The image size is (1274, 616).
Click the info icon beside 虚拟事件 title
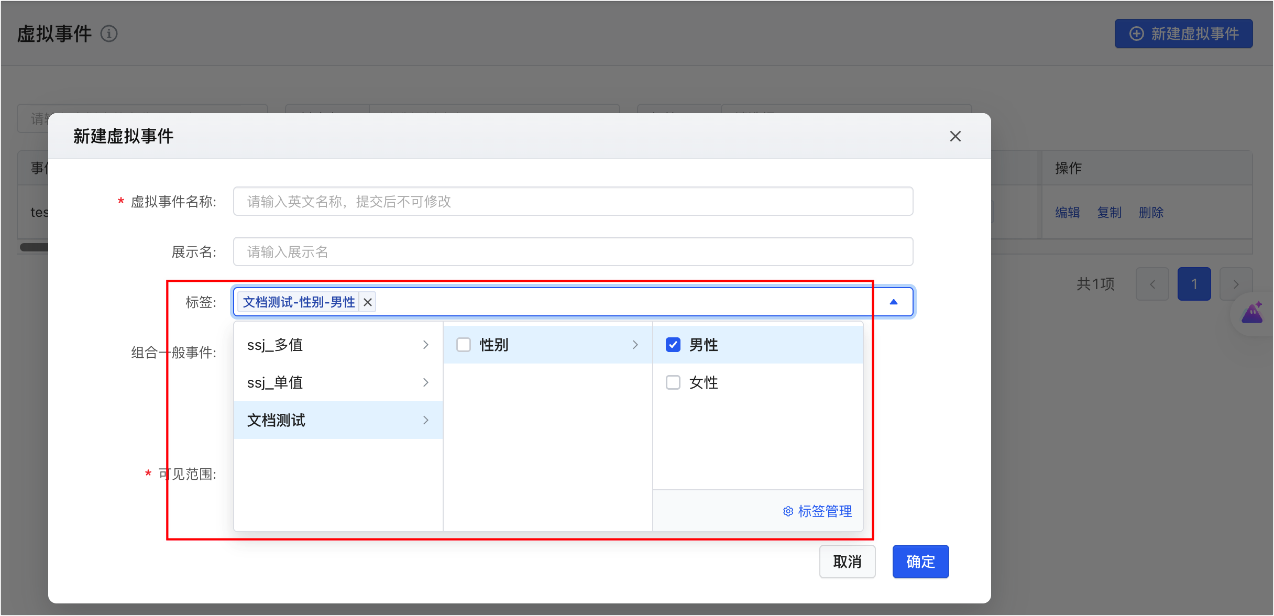point(109,34)
